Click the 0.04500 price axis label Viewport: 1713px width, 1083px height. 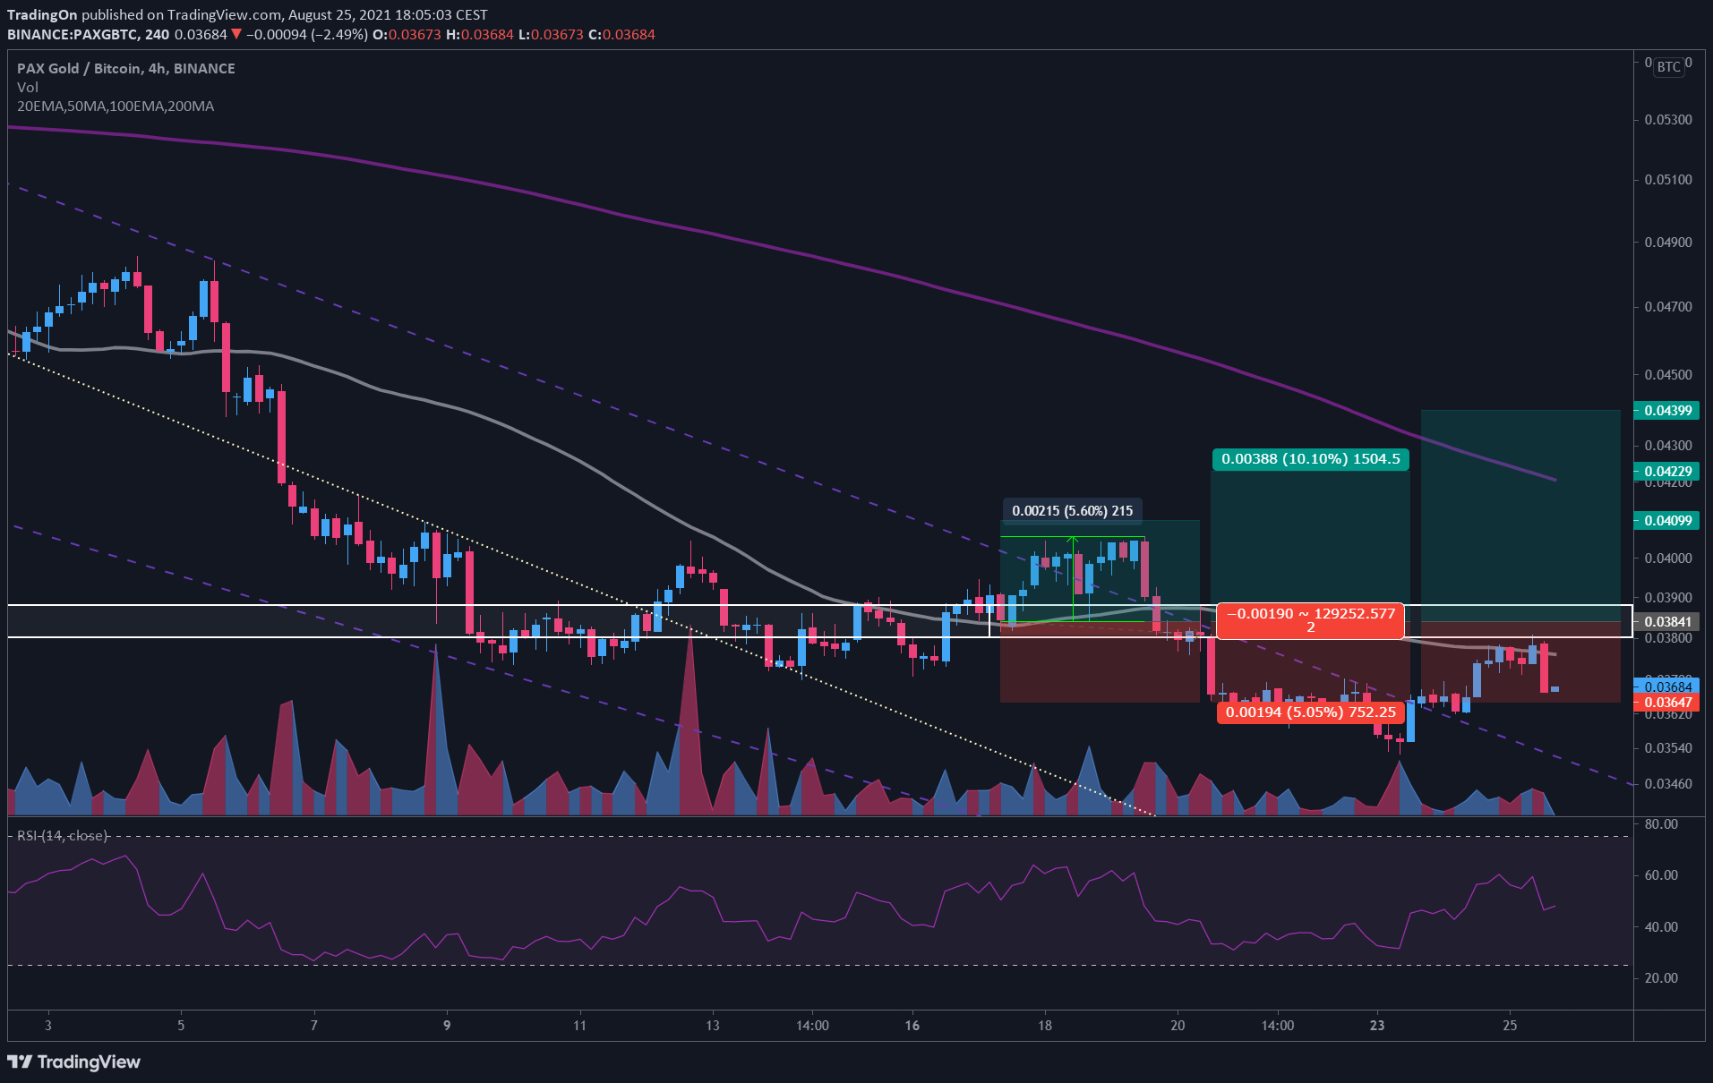click(1668, 375)
